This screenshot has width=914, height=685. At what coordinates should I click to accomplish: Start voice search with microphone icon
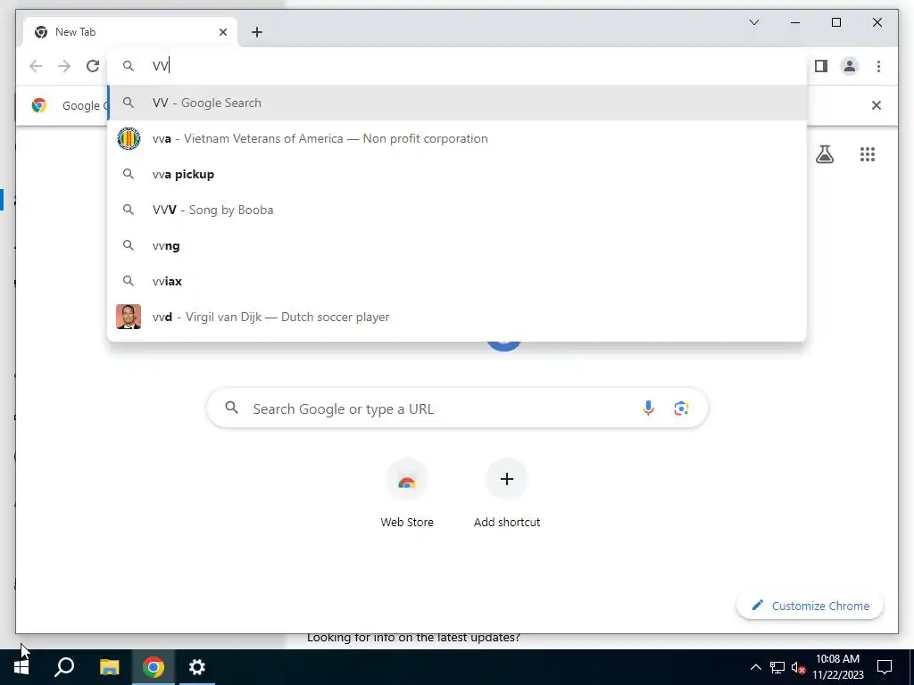pos(648,409)
